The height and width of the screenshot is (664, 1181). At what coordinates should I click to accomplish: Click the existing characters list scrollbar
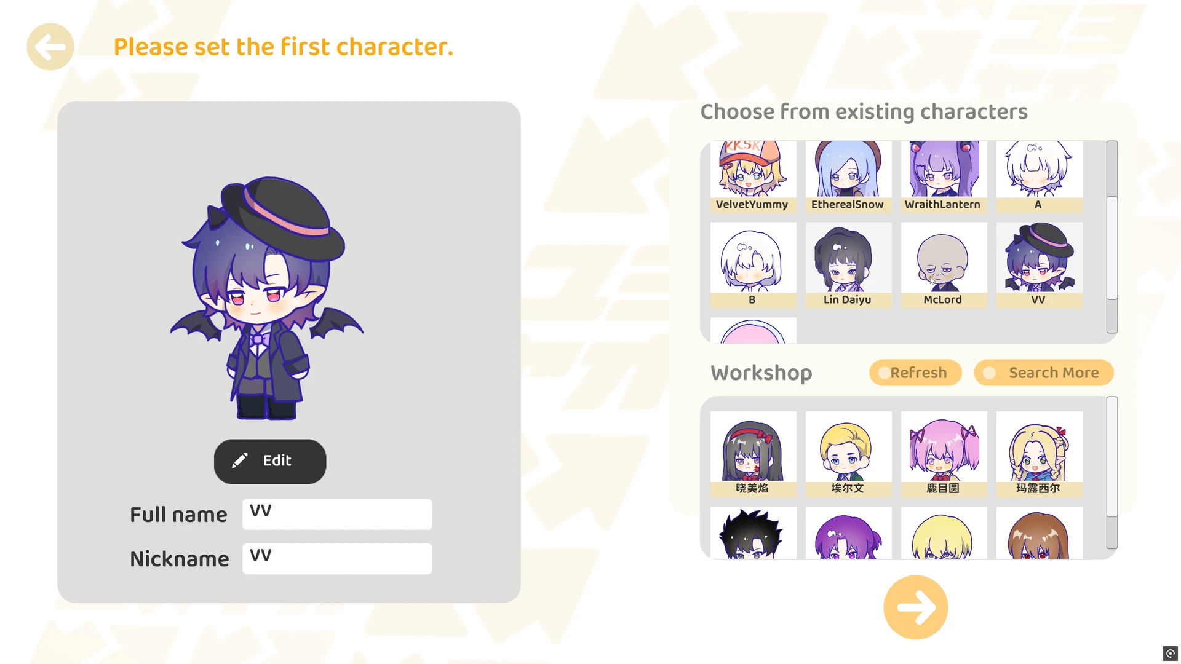pyautogui.click(x=1112, y=237)
